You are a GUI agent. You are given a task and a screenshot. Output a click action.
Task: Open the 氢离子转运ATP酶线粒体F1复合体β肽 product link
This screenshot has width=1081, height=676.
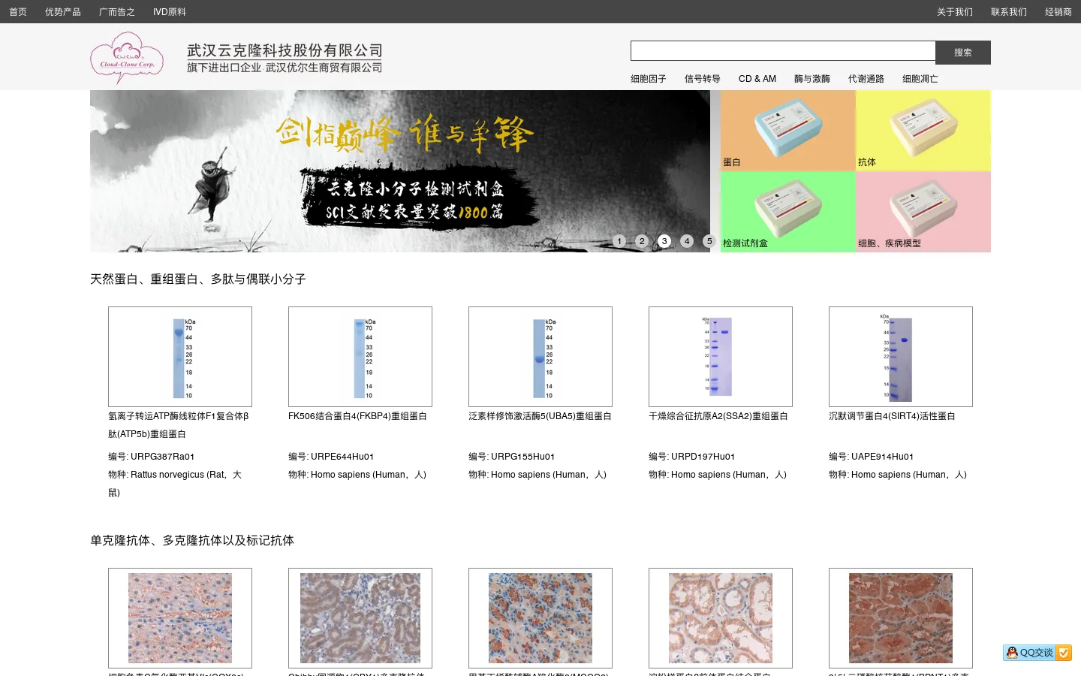(x=179, y=425)
